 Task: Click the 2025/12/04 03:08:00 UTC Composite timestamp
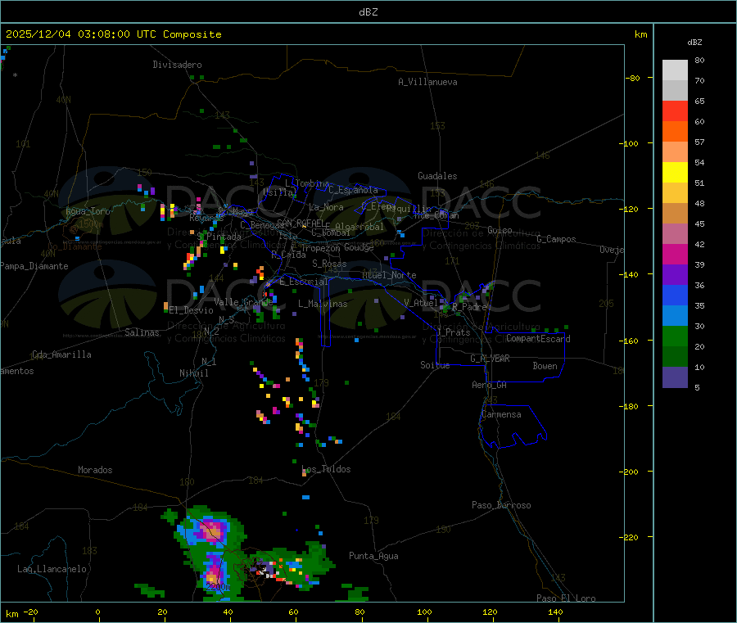coord(113,34)
